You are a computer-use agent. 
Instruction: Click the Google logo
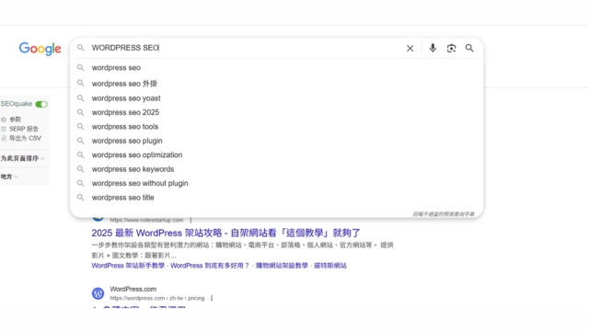pyautogui.click(x=40, y=49)
